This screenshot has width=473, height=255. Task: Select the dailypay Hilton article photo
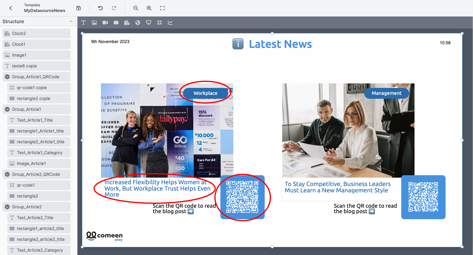coord(167,130)
